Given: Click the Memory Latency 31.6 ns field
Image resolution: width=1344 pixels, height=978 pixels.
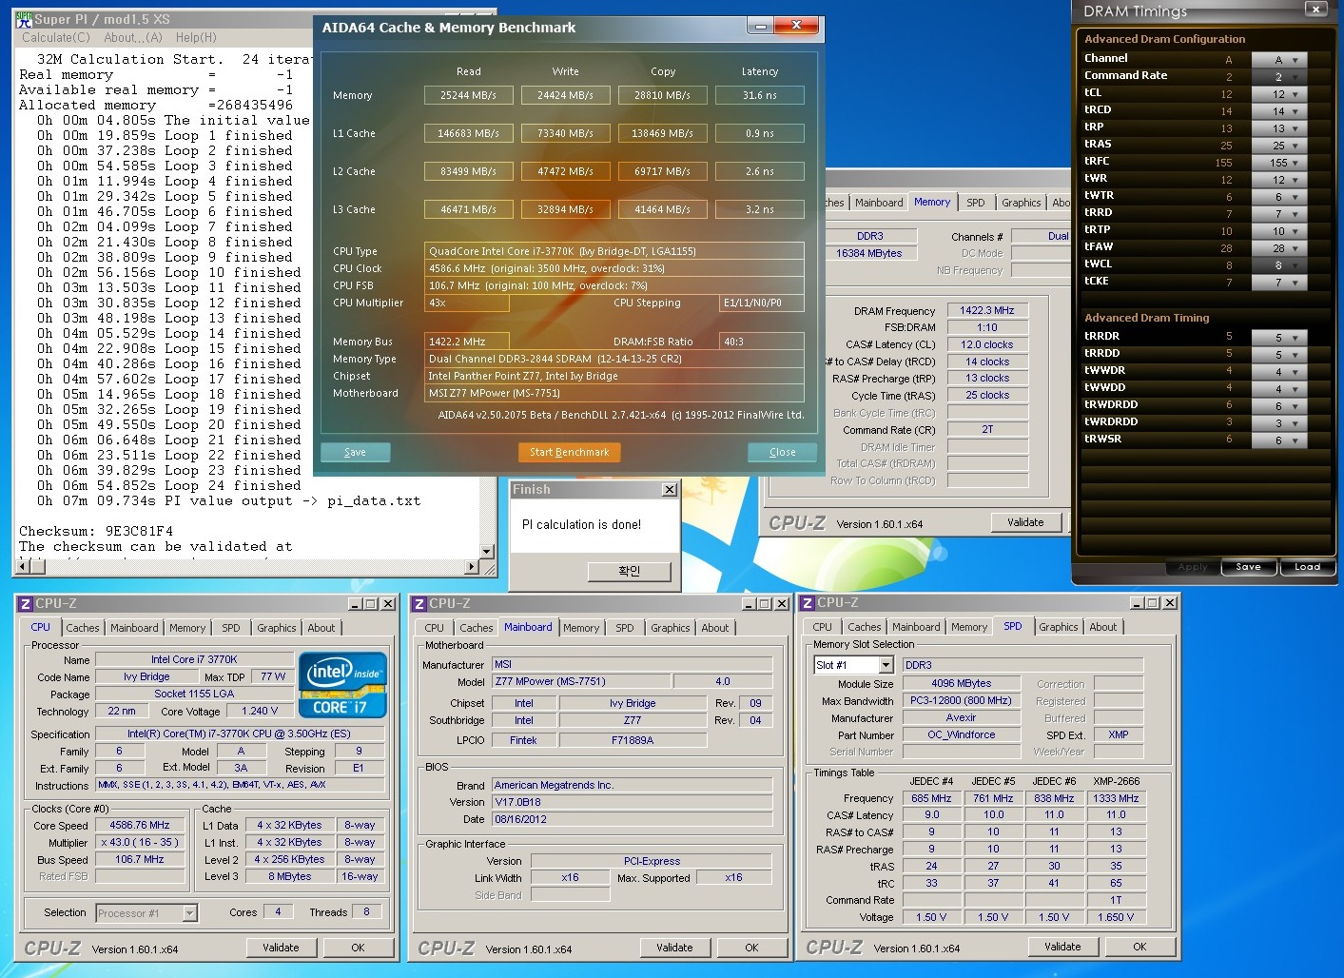Looking at the screenshot, I should point(760,95).
